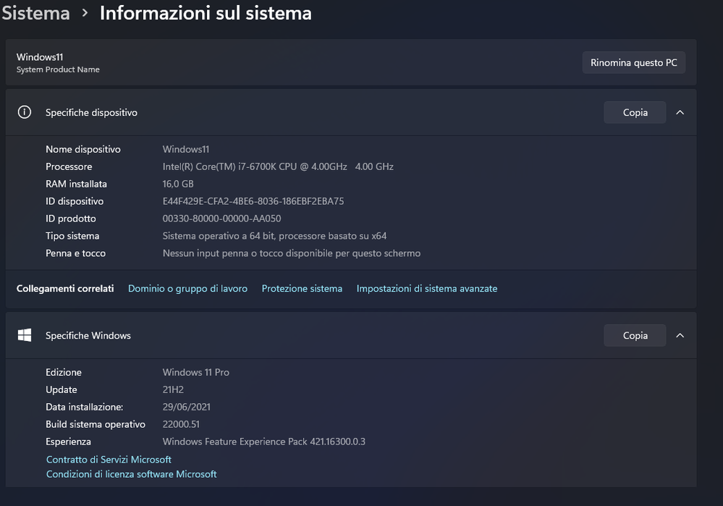The image size is (723, 506).
Task: Click the Windows 11 Pro edition value
Action: (196, 372)
